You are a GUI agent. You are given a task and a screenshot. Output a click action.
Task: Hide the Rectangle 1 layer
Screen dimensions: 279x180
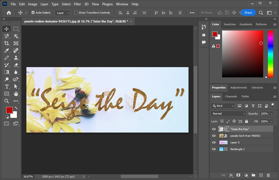[214, 149]
